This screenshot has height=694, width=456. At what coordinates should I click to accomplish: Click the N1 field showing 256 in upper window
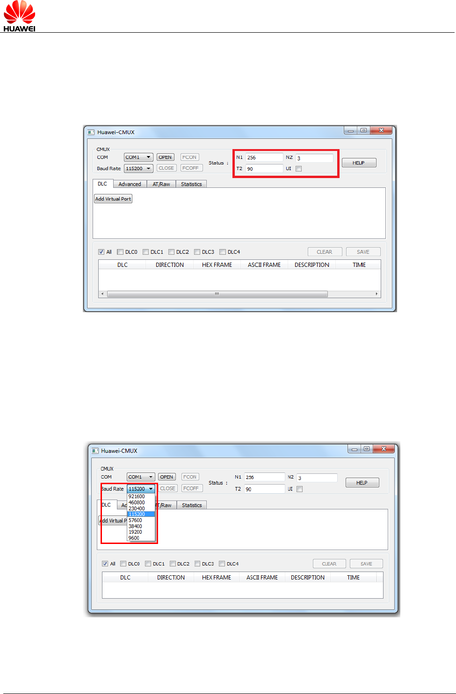coord(264,157)
